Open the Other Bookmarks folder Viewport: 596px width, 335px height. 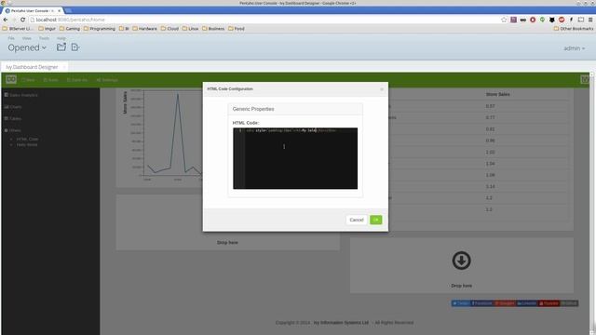pos(574,29)
